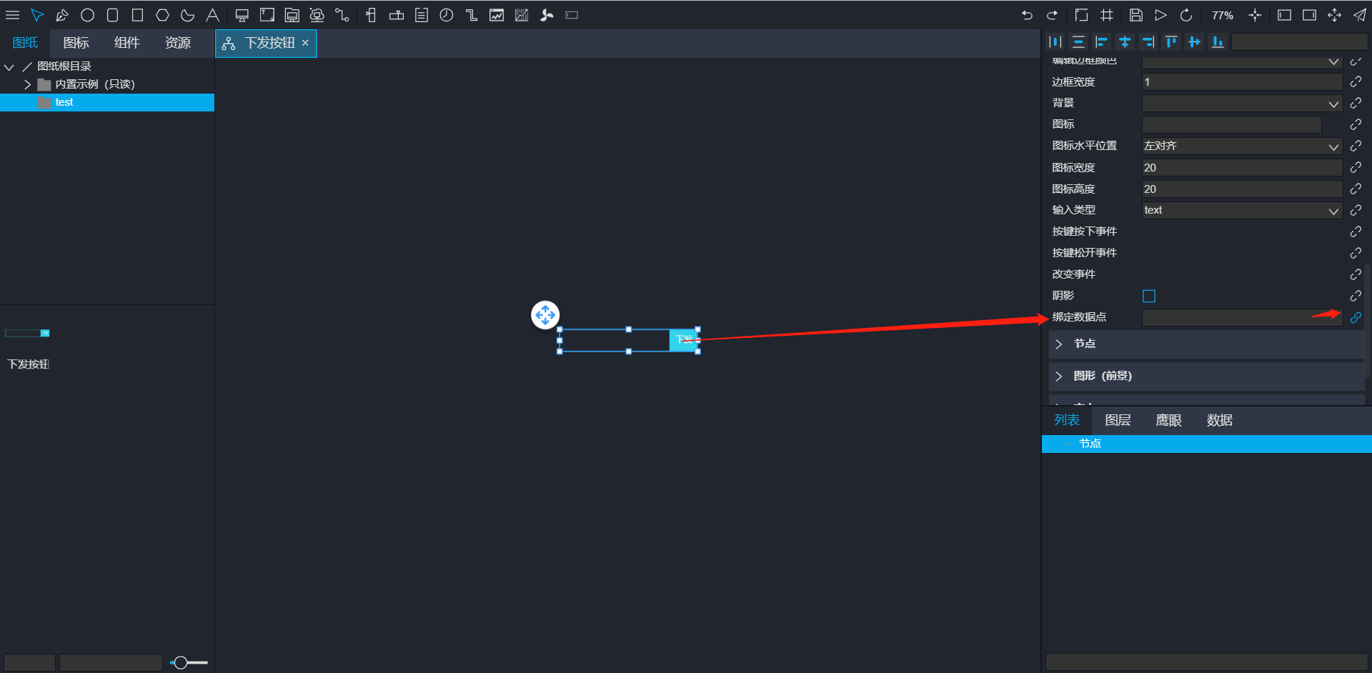Toggle link icon beside 边框宽度 field

click(x=1356, y=82)
